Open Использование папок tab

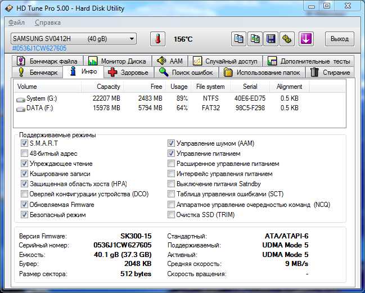click(x=262, y=73)
